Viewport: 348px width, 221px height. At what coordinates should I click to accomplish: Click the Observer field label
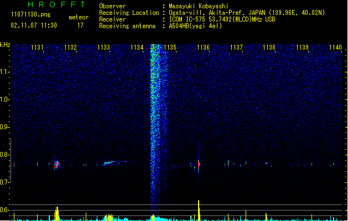click(x=112, y=6)
